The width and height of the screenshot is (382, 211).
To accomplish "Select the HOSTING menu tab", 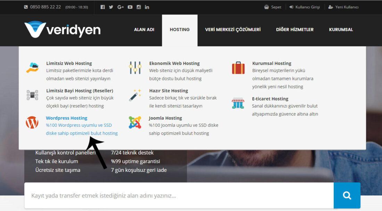I will 180,30.
